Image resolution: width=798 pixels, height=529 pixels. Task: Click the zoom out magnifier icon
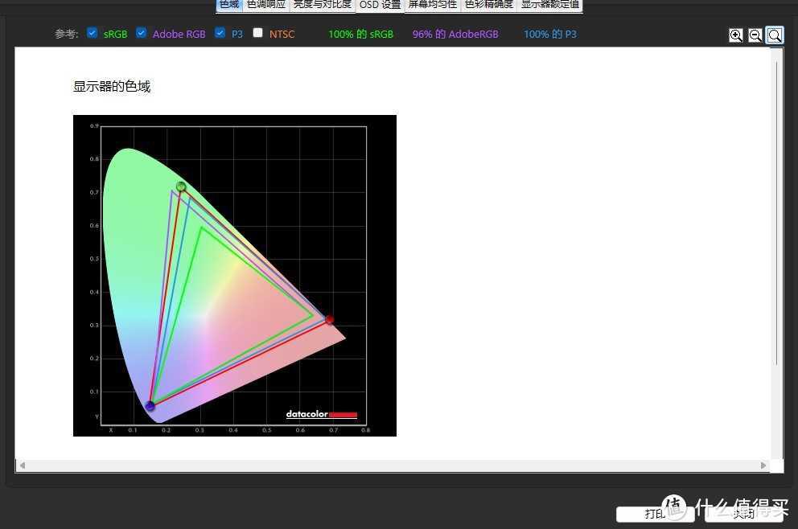pyautogui.click(x=755, y=35)
